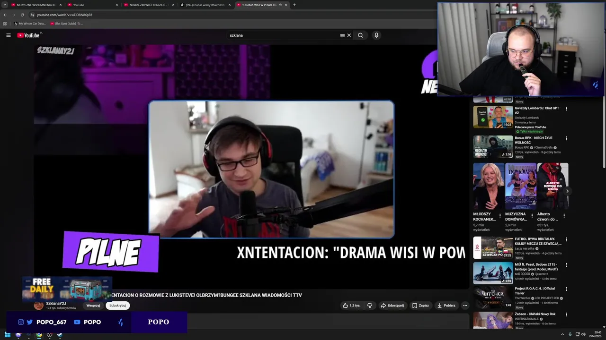The height and width of the screenshot is (340, 606).
Task: Show next Shorts with the right chevron
Action: (567, 191)
